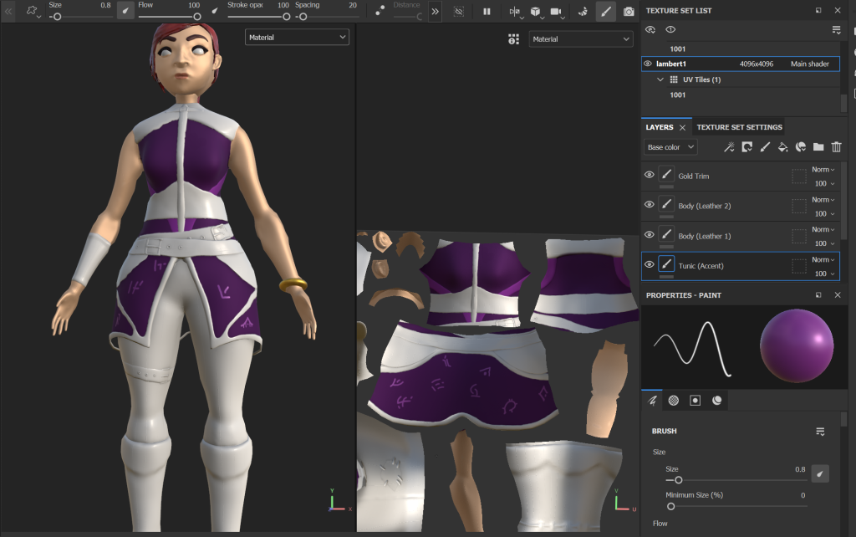This screenshot has height=537, width=856.
Task: Open the add effect magic wand icon
Action: coord(729,147)
